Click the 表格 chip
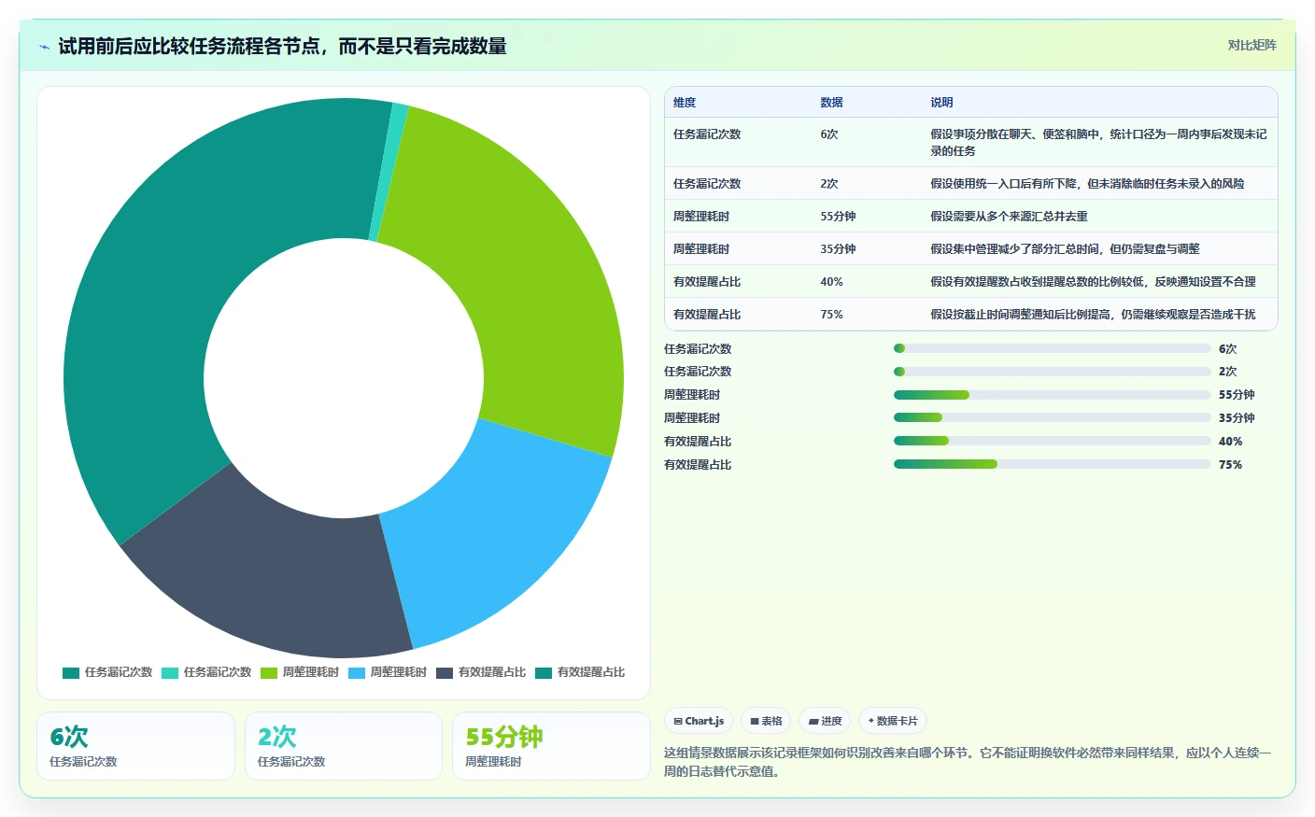 click(766, 721)
